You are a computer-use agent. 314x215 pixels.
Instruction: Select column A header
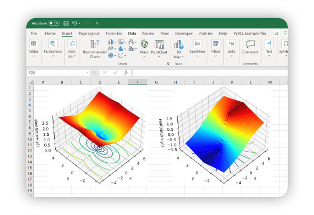(x=43, y=82)
